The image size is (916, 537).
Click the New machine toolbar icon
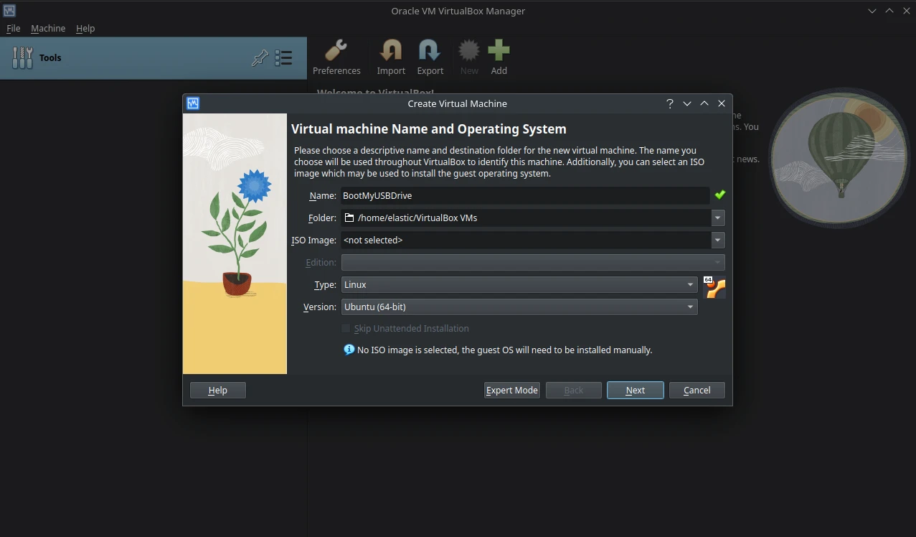coord(469,57)
